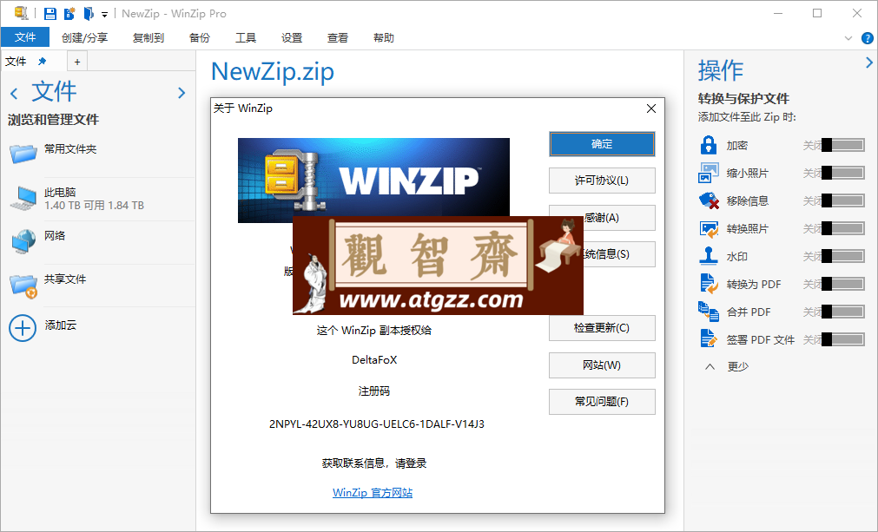This screenshot has height=532, width=878.
Task: Toggle the 缩小照片 switch
Action: click(x=843, y=173)
